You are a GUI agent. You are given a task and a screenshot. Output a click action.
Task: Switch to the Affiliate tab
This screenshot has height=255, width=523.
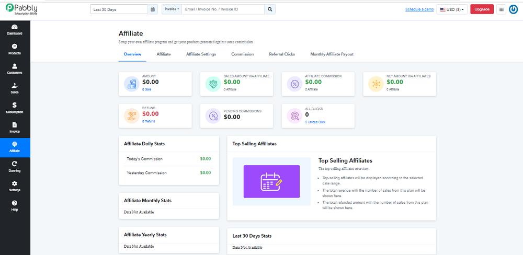pos(163,54)
